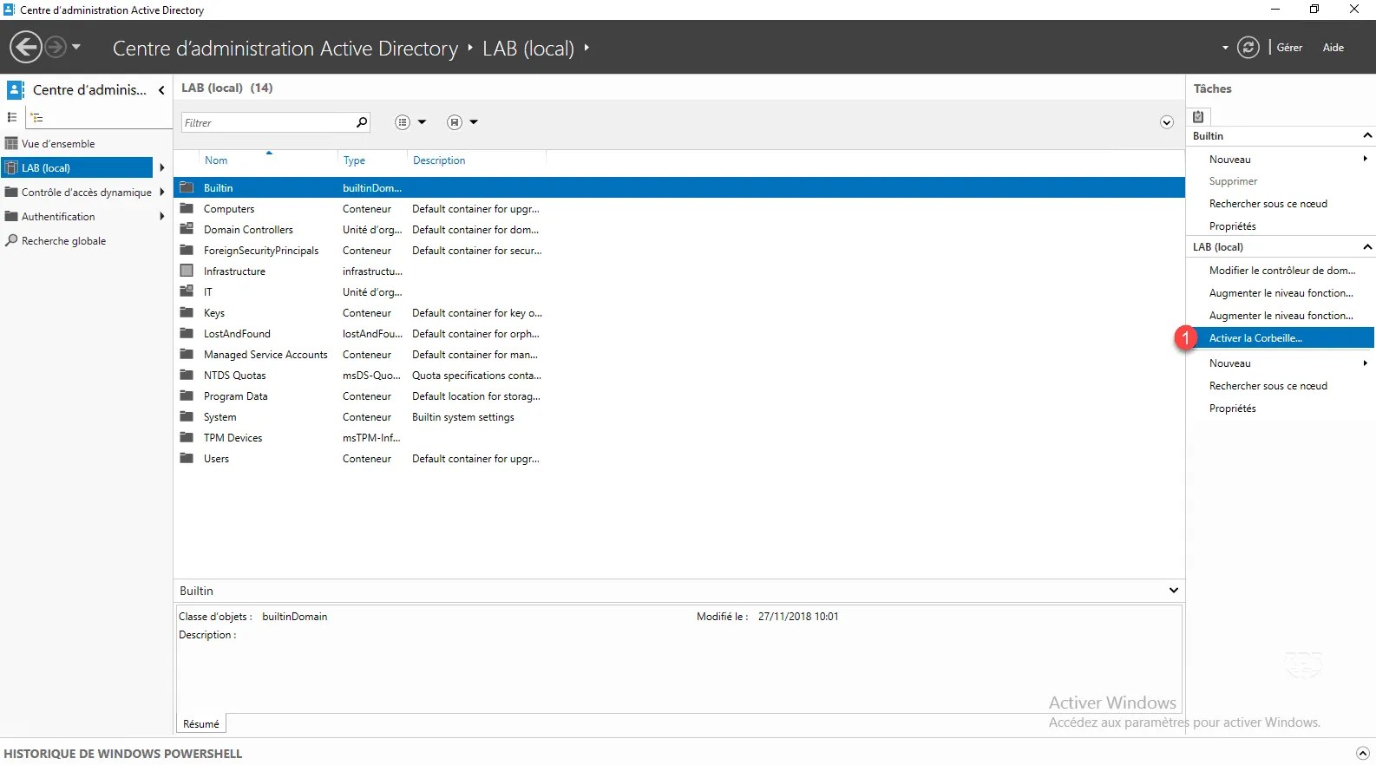Click Modifier le contrôleur de dom...
The image size is (1376, 765).
coord(1281,271)
